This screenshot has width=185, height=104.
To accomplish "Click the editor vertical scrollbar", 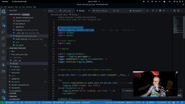I will click(x=184, y=27).
